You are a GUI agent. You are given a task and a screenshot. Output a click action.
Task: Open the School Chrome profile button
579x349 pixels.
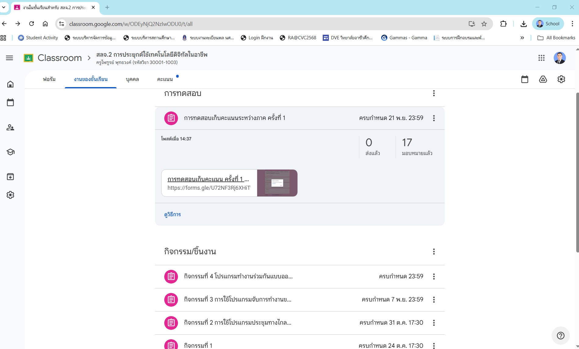(x=548, y=24)
